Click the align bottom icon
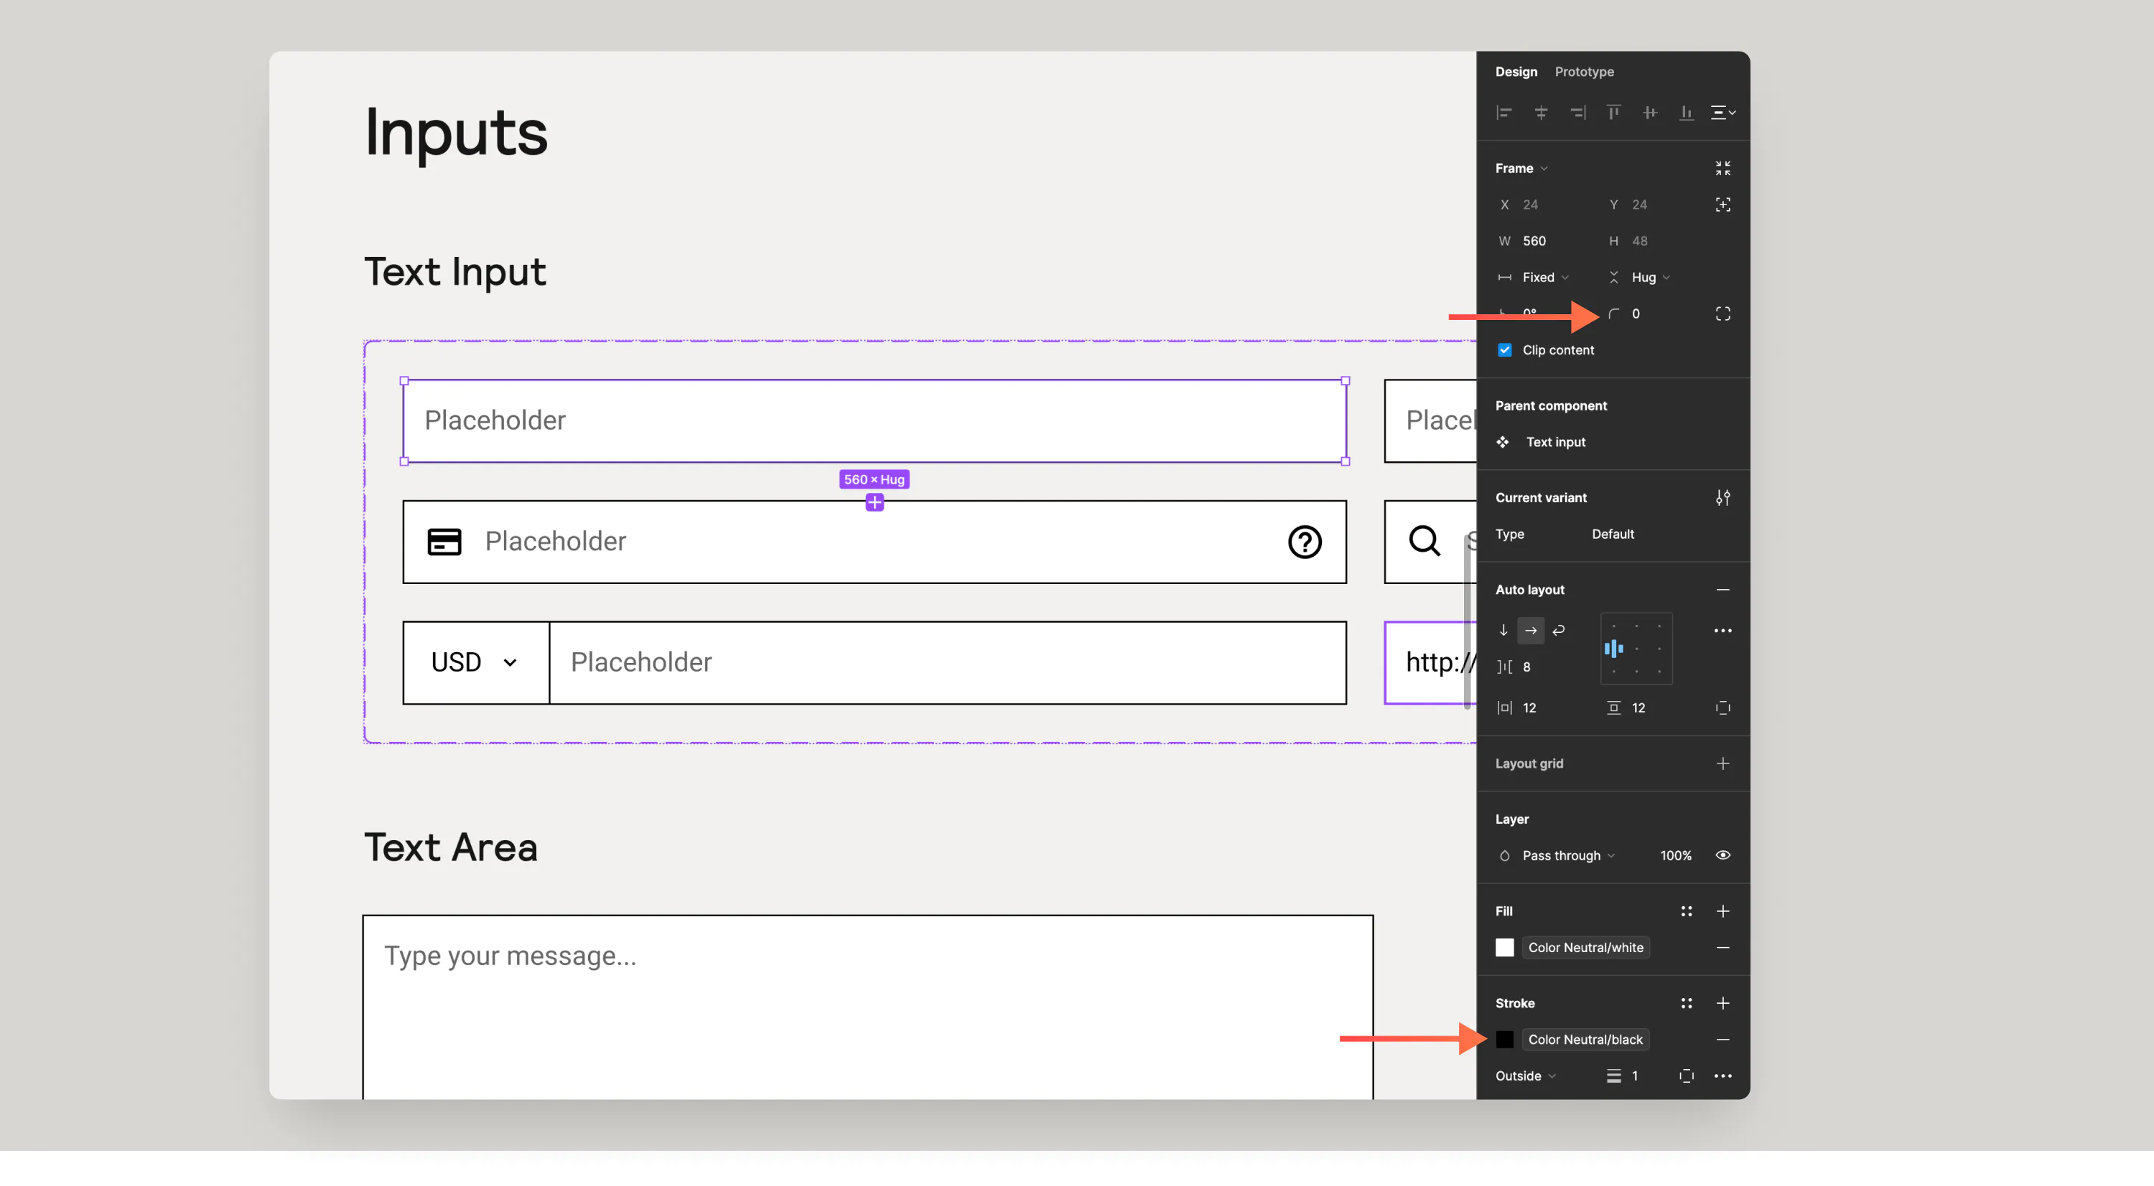 1686,112
